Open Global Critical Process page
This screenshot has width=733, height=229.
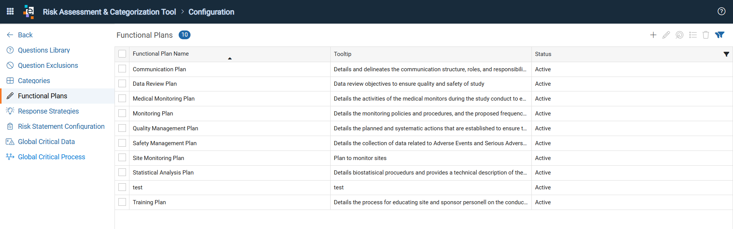point(52,157)
